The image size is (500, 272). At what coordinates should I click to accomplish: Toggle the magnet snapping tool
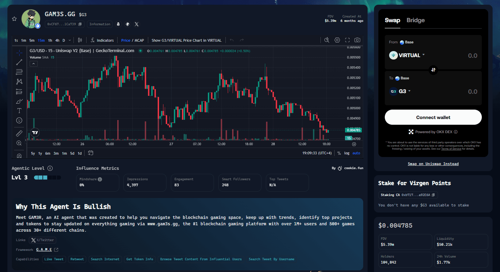coord(19,155)
